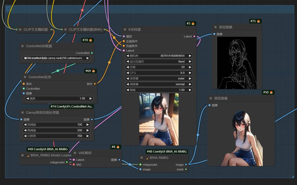297x185 pixels.
Task: Click the ControlNet应用 强度 slider field
Action: pyautogui.click(x=58, y=98)
